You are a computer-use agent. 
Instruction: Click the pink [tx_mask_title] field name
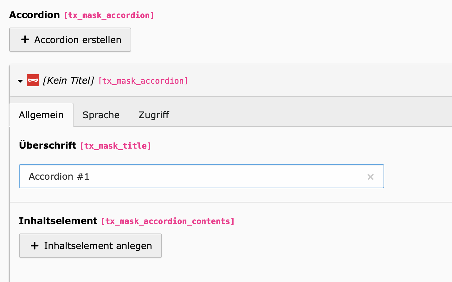click(x=115, y=146)
